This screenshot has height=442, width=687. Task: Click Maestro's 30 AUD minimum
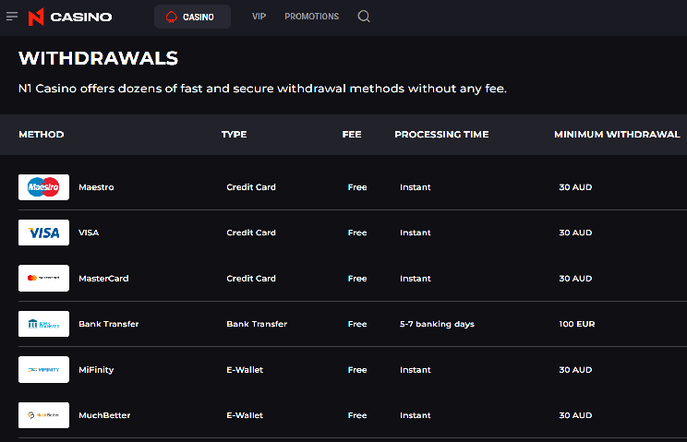coord(575,187)
